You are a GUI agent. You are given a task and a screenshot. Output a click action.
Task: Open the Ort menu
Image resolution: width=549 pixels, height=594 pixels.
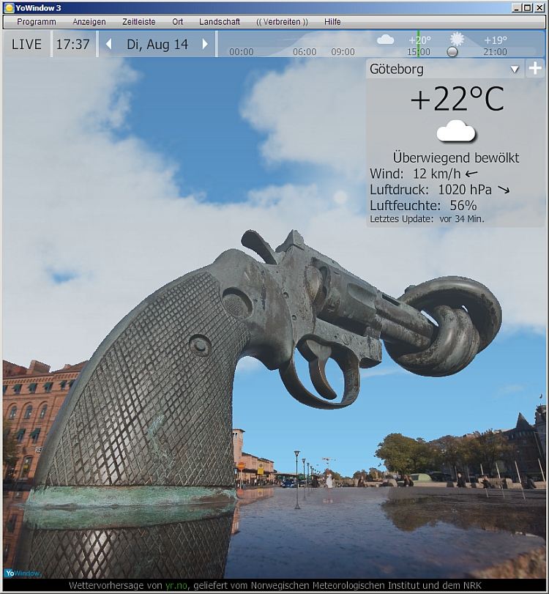pos(178,22)
